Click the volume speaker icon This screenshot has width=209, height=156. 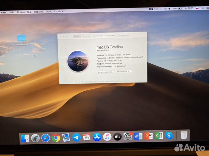coord(169,9)
